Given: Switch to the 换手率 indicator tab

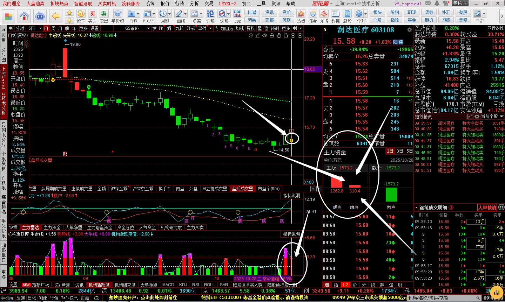Looking at the screenshot, I should [164, 189].
